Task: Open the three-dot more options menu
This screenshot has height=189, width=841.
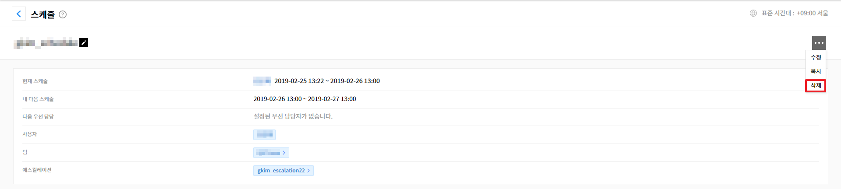Action: 819,43
